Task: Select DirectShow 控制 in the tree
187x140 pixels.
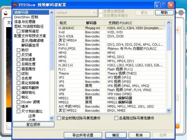Action: pos(26,17)
